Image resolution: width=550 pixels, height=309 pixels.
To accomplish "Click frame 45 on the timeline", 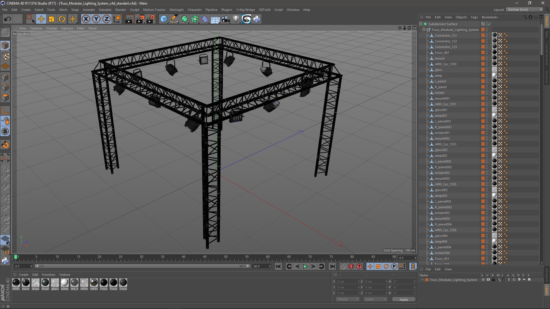I will (205, 257).
